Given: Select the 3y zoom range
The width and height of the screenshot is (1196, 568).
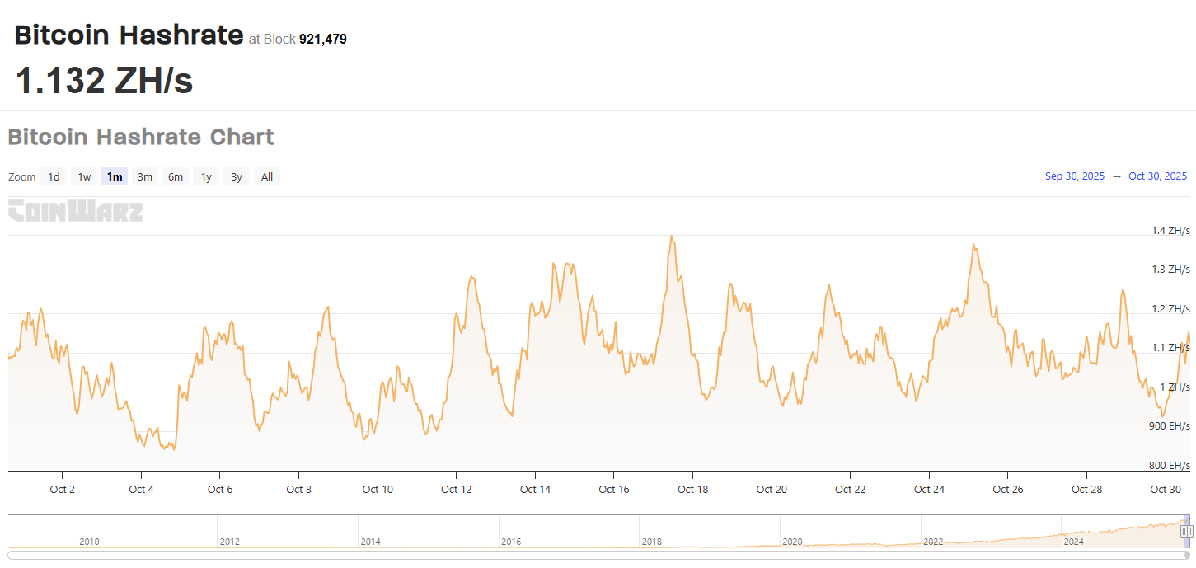Looking at the screenshot, I should coord(237,176).
